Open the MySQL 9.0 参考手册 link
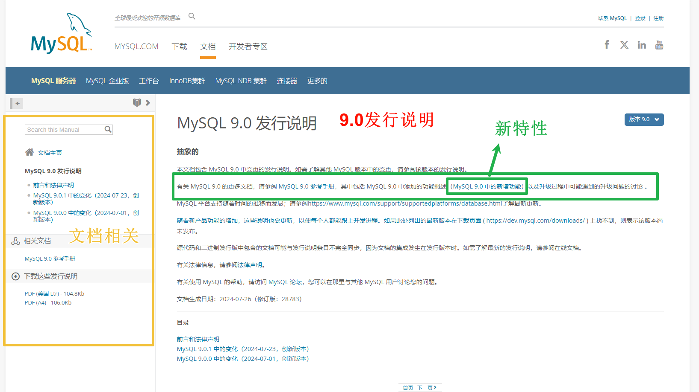 pyautogui.click(x=50, y=258)
